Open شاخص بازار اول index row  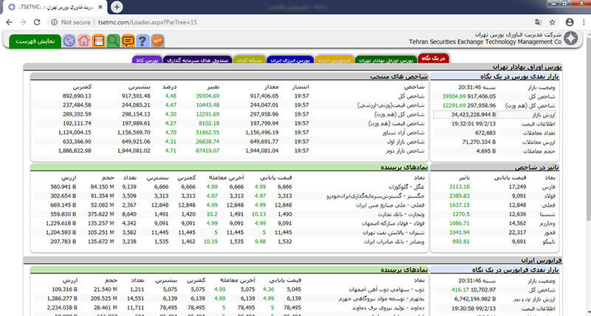coord(406,142)
